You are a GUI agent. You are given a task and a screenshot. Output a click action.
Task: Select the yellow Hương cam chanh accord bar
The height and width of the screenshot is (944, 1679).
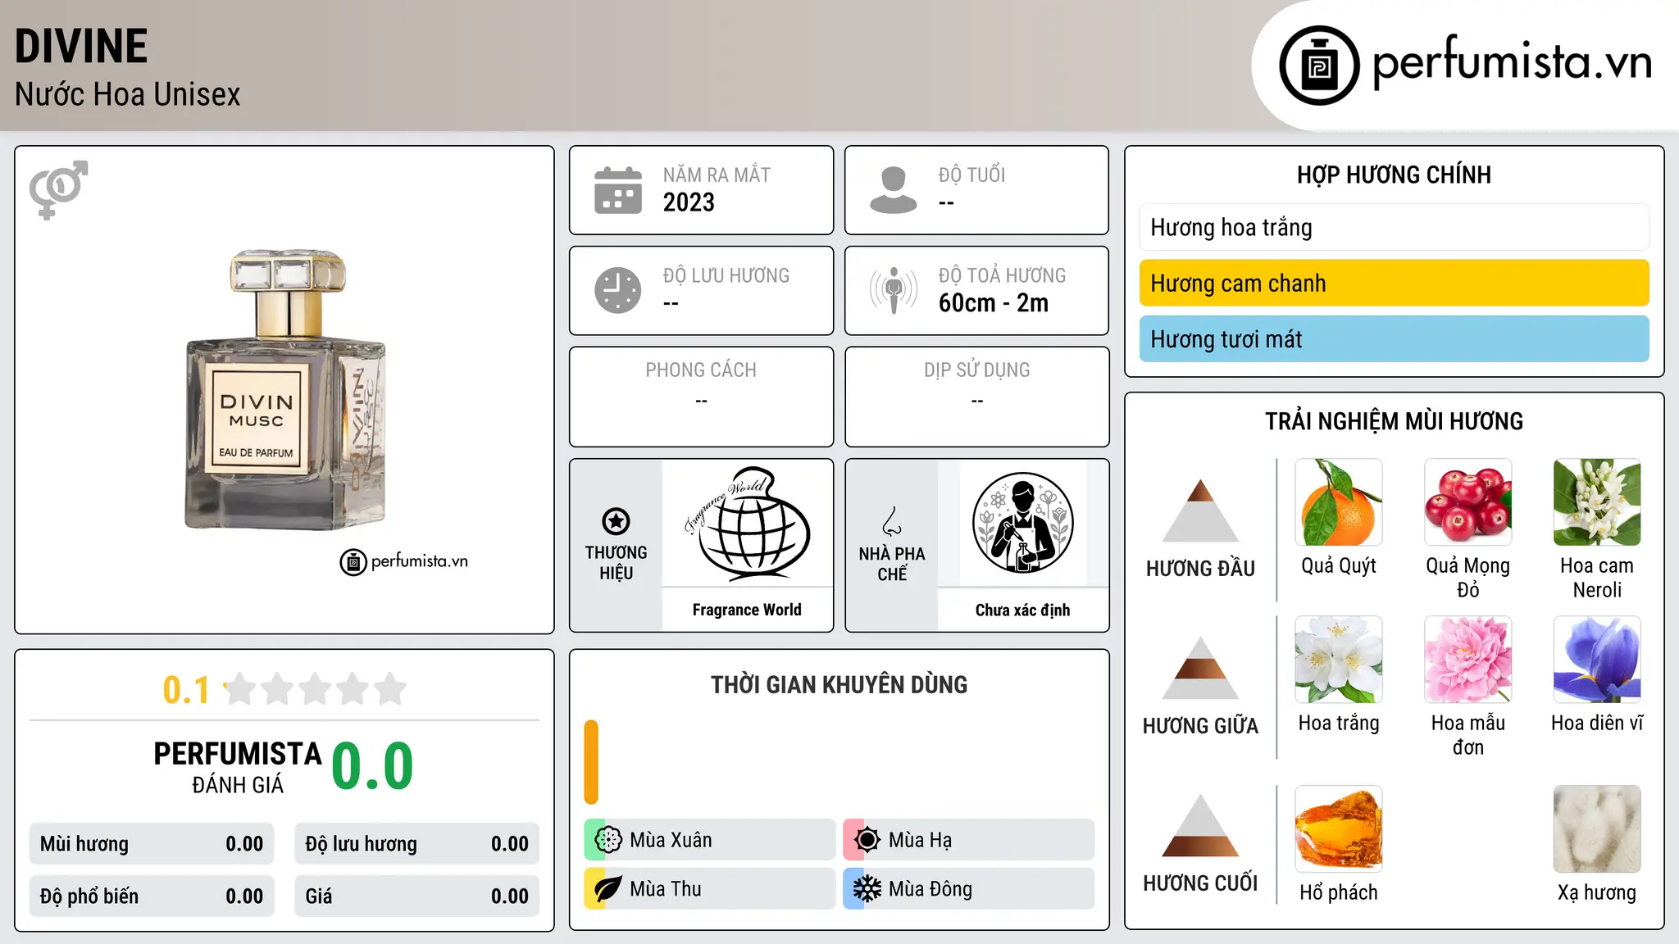1394,284
